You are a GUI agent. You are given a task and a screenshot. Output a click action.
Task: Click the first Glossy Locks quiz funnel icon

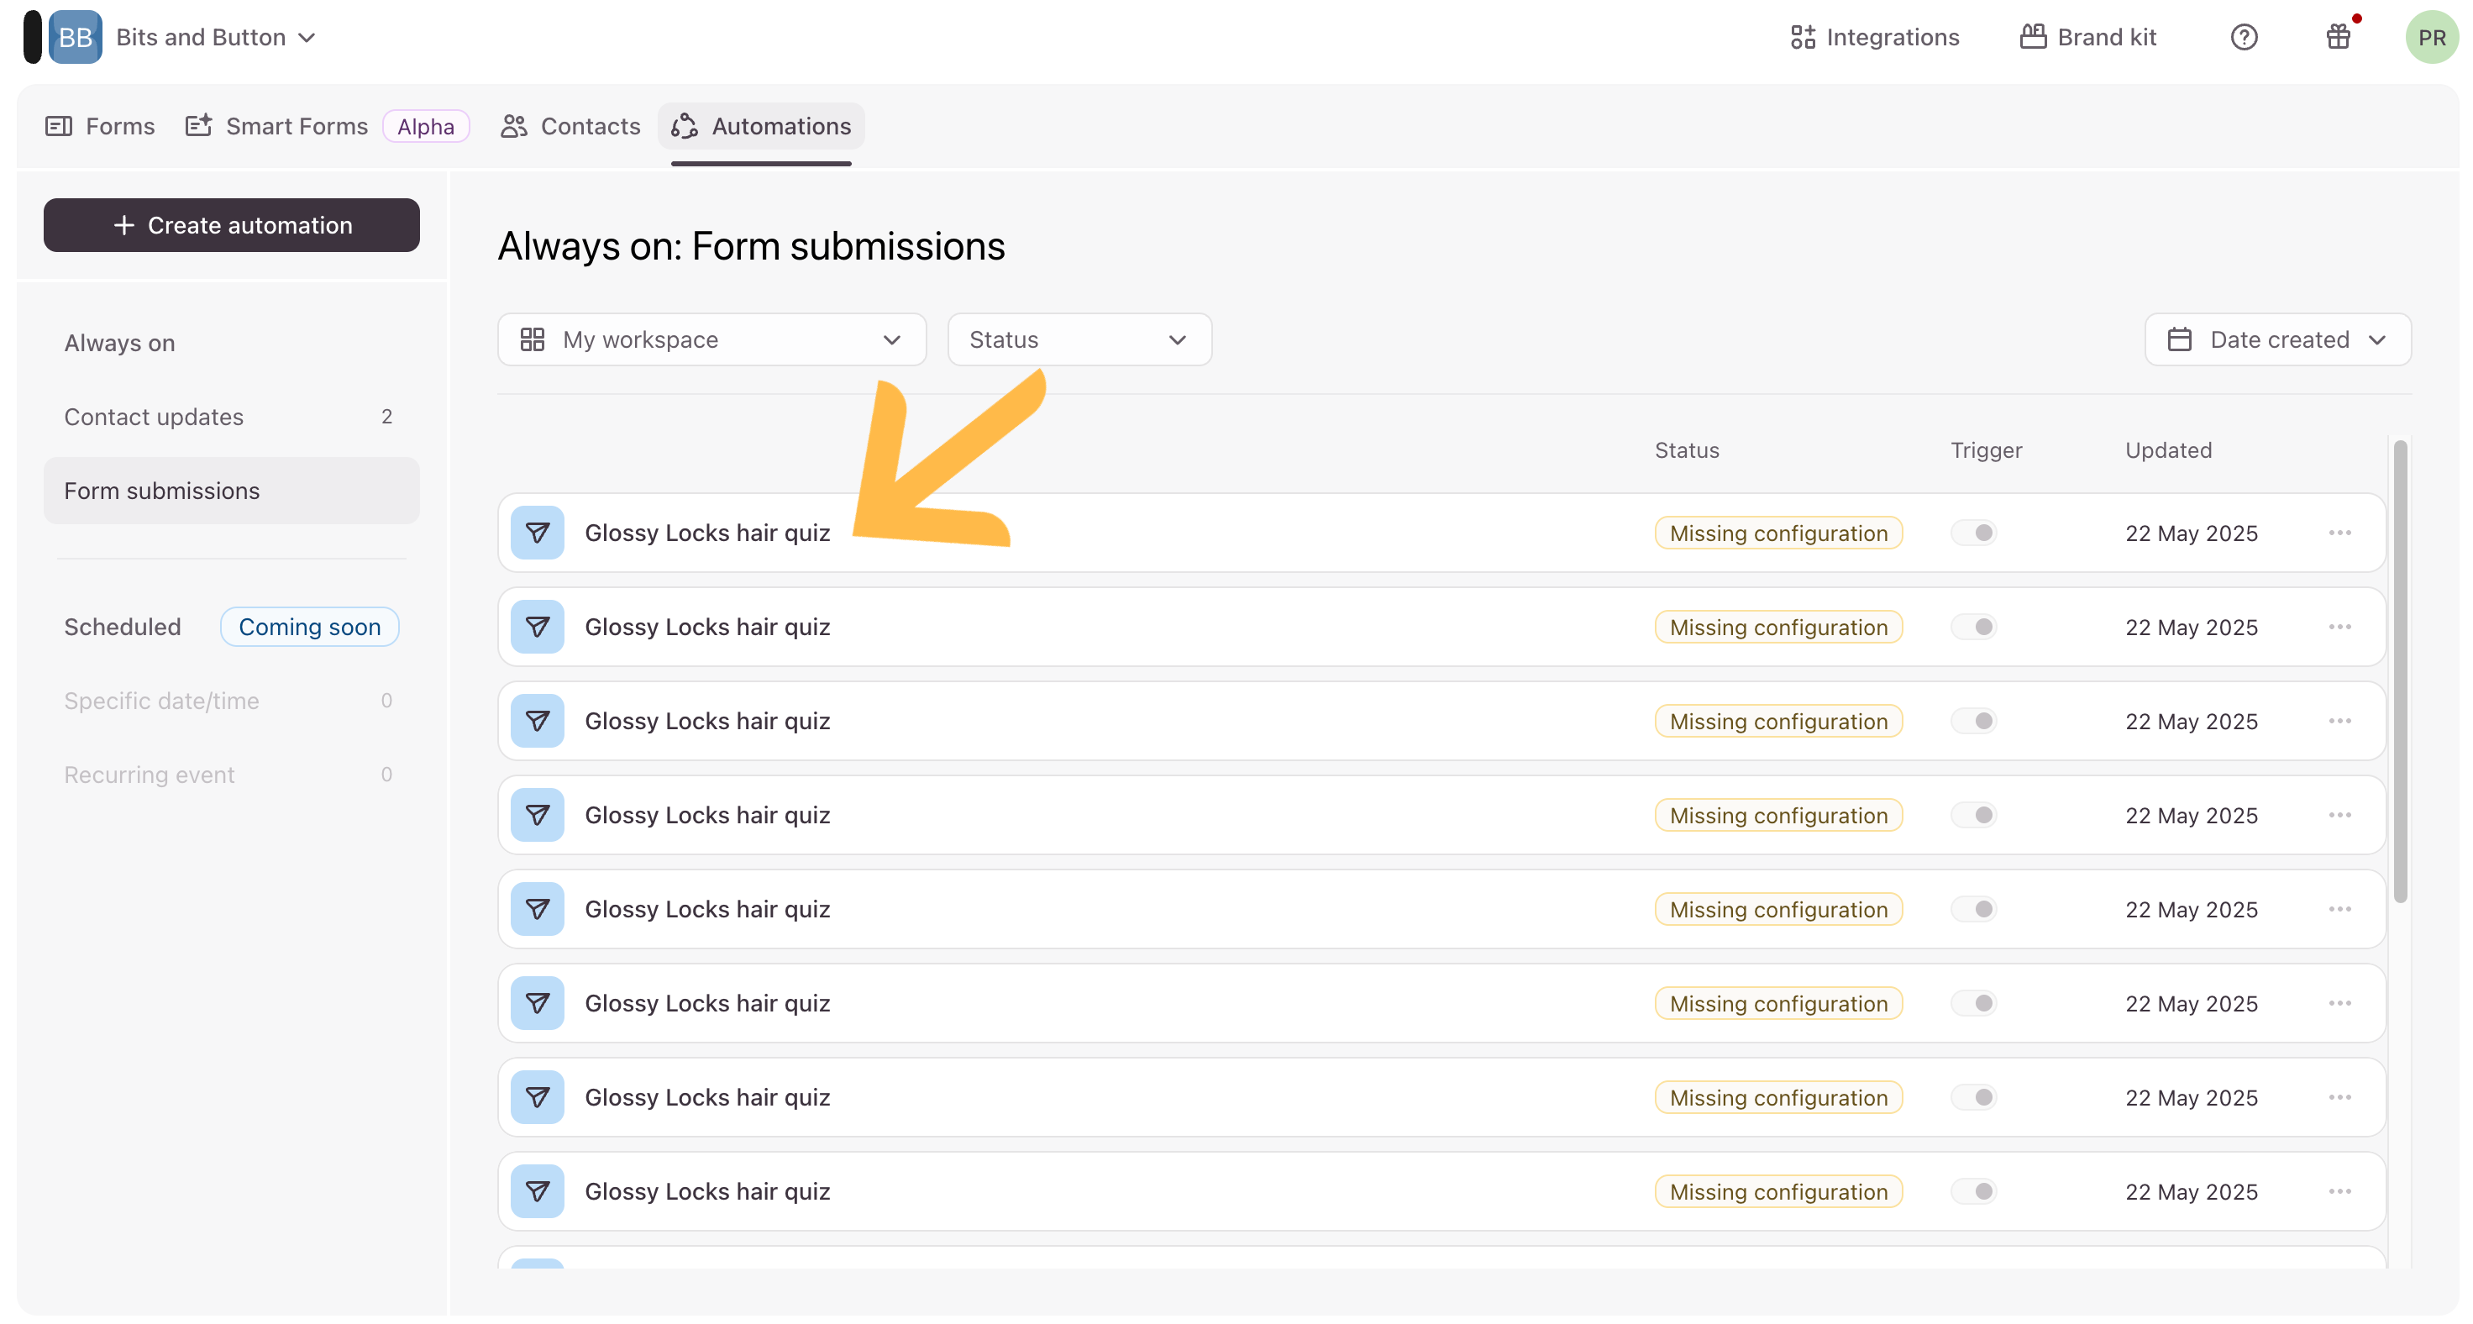tap(538, 533)
